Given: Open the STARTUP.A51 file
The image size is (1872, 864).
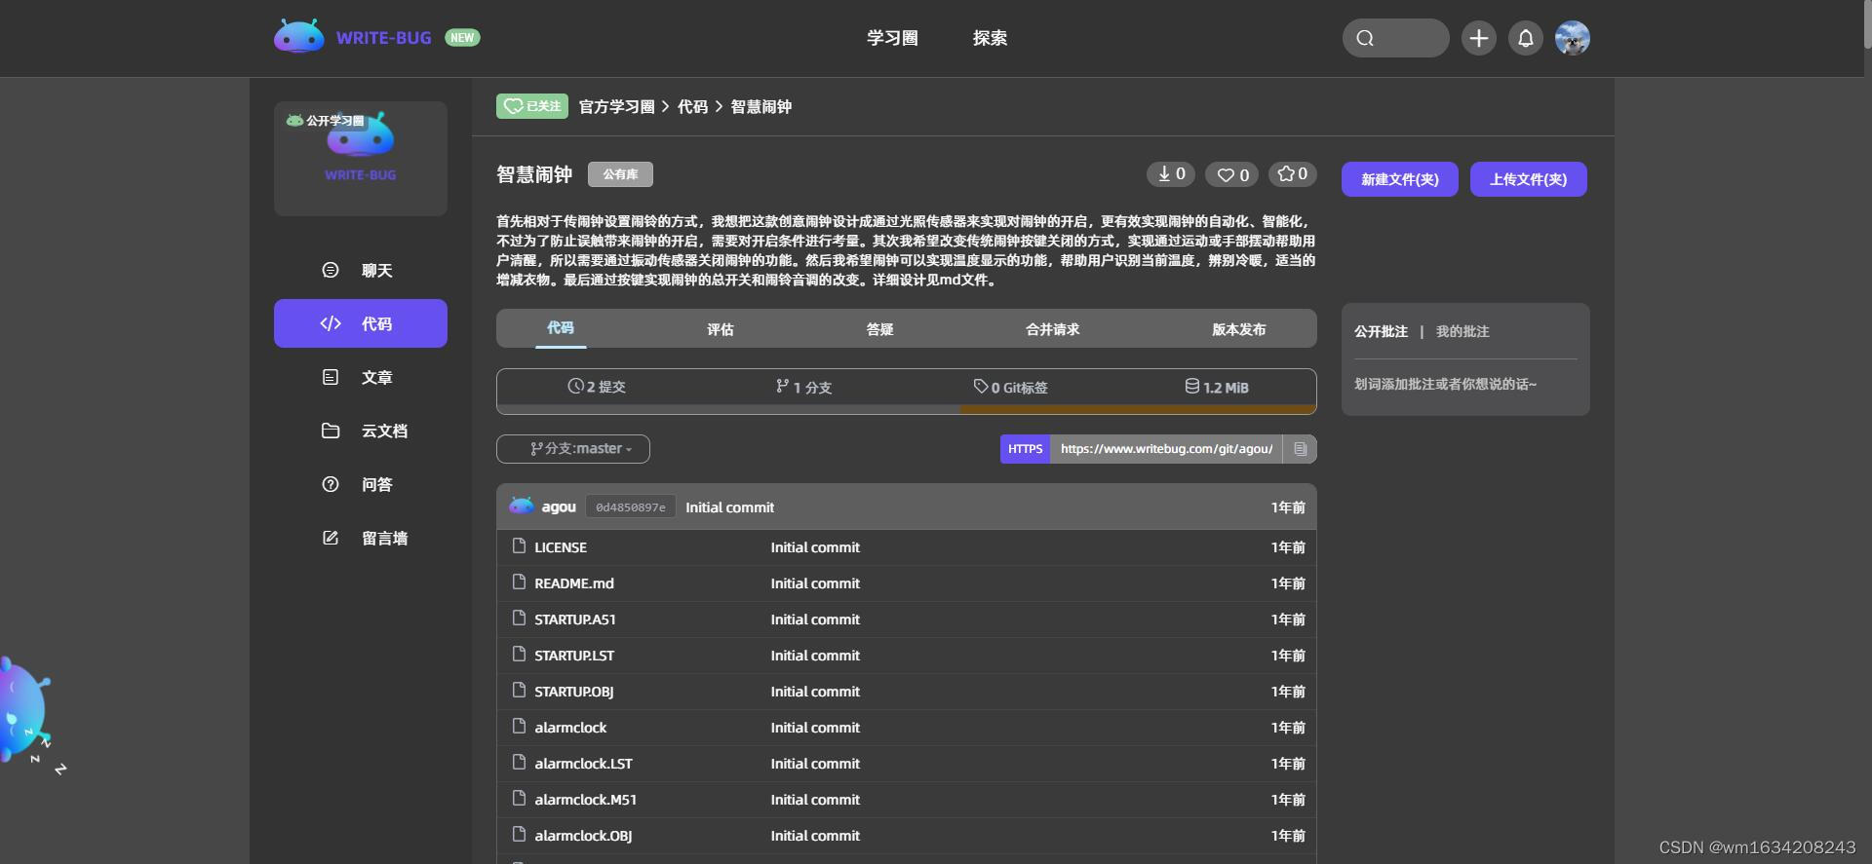Looking at the screenshot, I should pos(575,620).
